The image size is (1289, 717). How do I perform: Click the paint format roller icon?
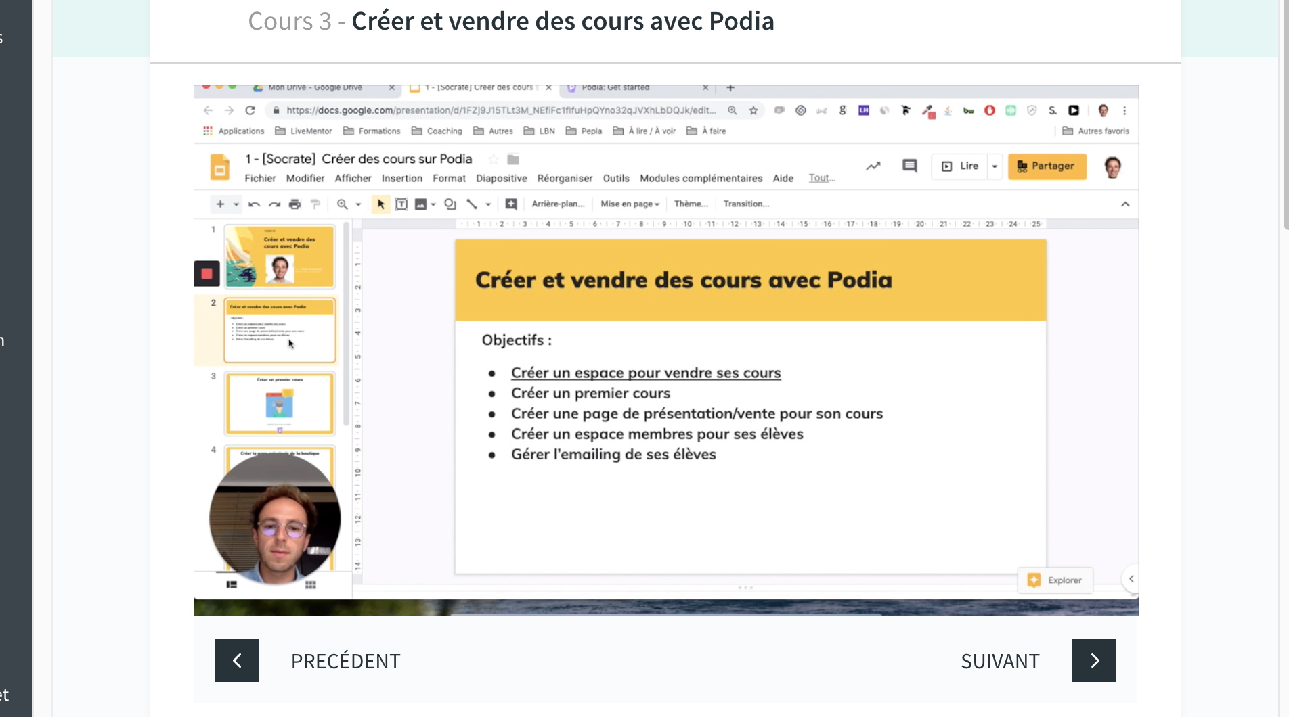pyautogui.click(x=315, y=204)
